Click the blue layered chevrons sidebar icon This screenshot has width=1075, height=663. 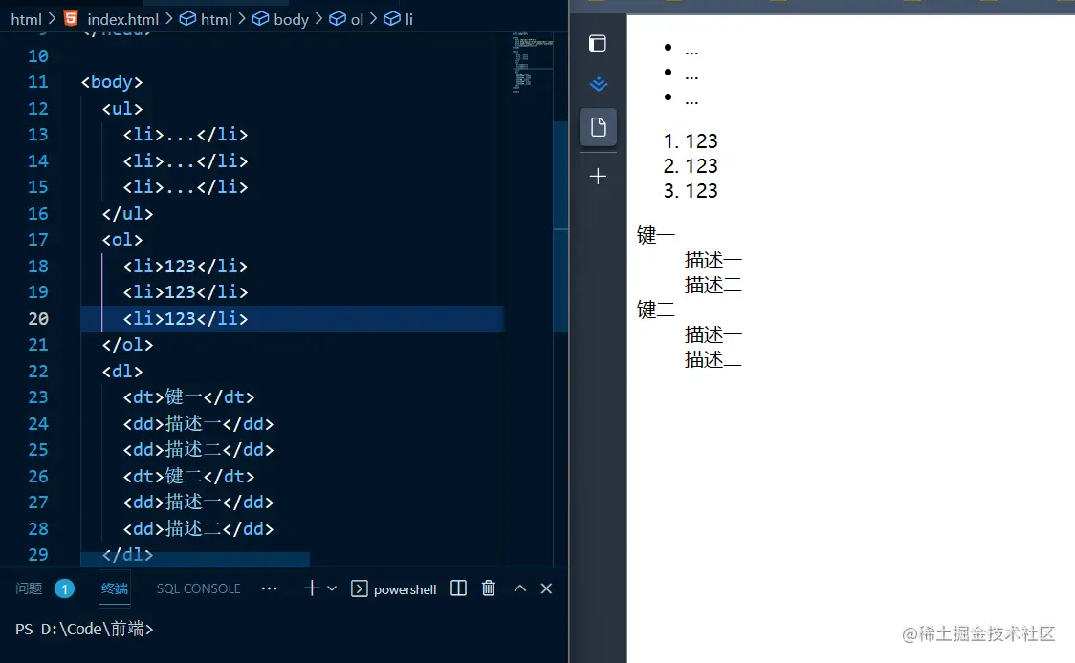598,84
